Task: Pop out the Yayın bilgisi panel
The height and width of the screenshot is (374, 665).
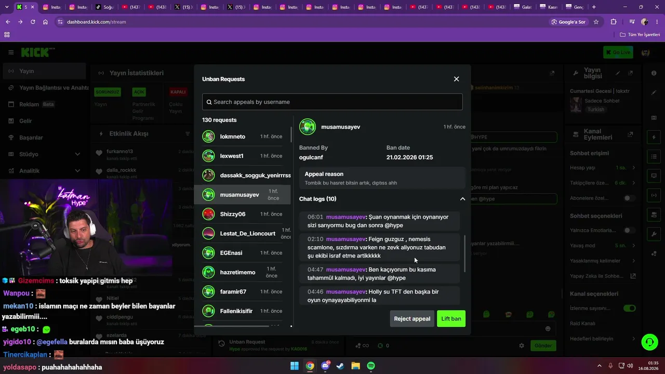Action: point(630,73)
